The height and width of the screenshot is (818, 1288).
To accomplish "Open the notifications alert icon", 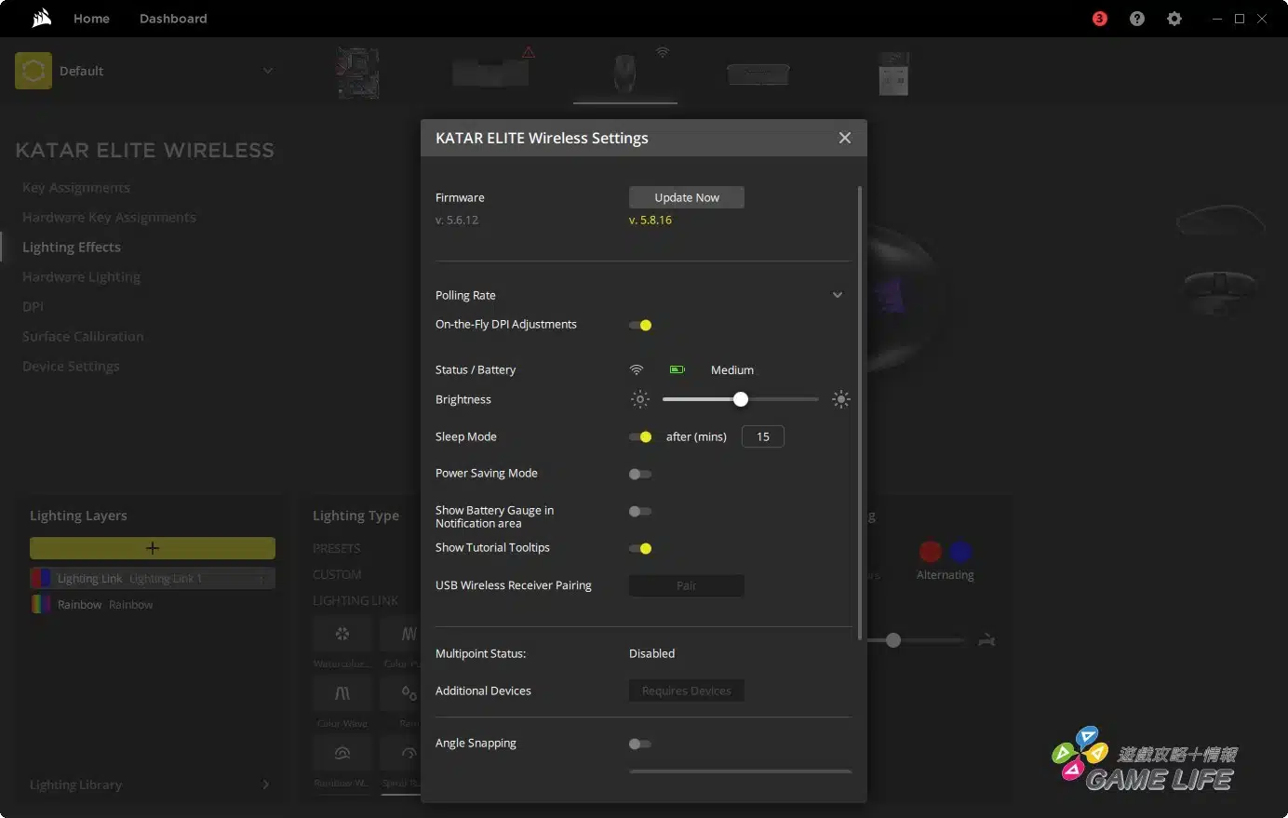I will click(x=1100, y=19).
